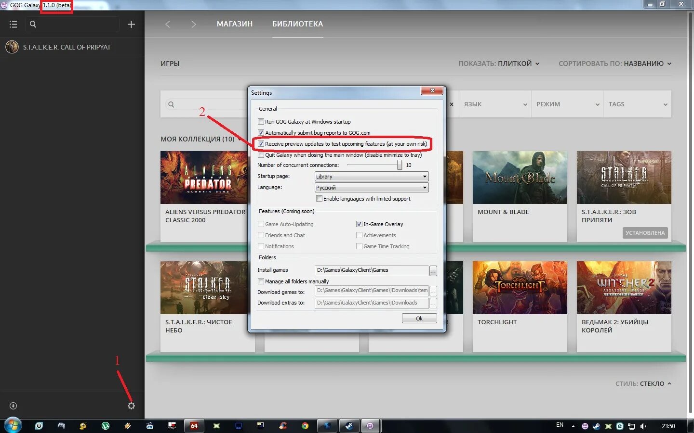Viewport: 694px width, 433px height.
Task: Show hidden tray icons arrow
Action: (573, 426)
